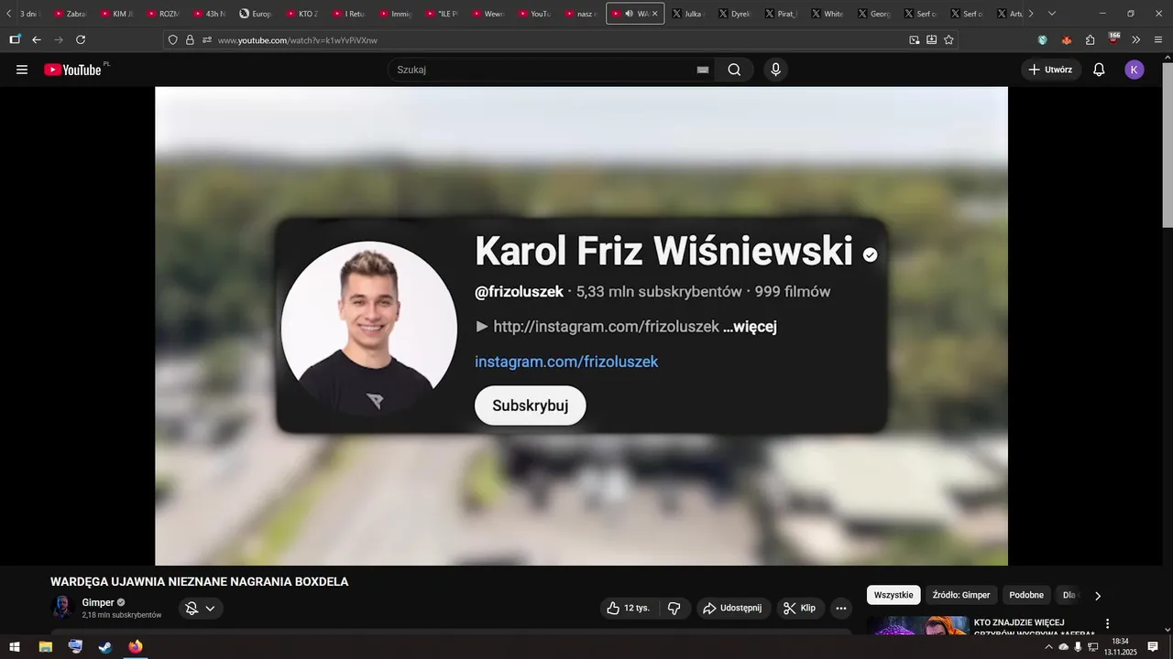
Task: Expand subscription options chevron next to bell
Action: (210, 608)
